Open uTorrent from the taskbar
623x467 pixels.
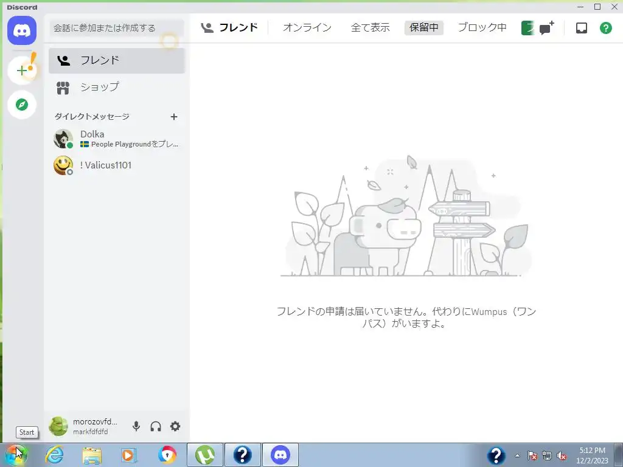[205, 455]
